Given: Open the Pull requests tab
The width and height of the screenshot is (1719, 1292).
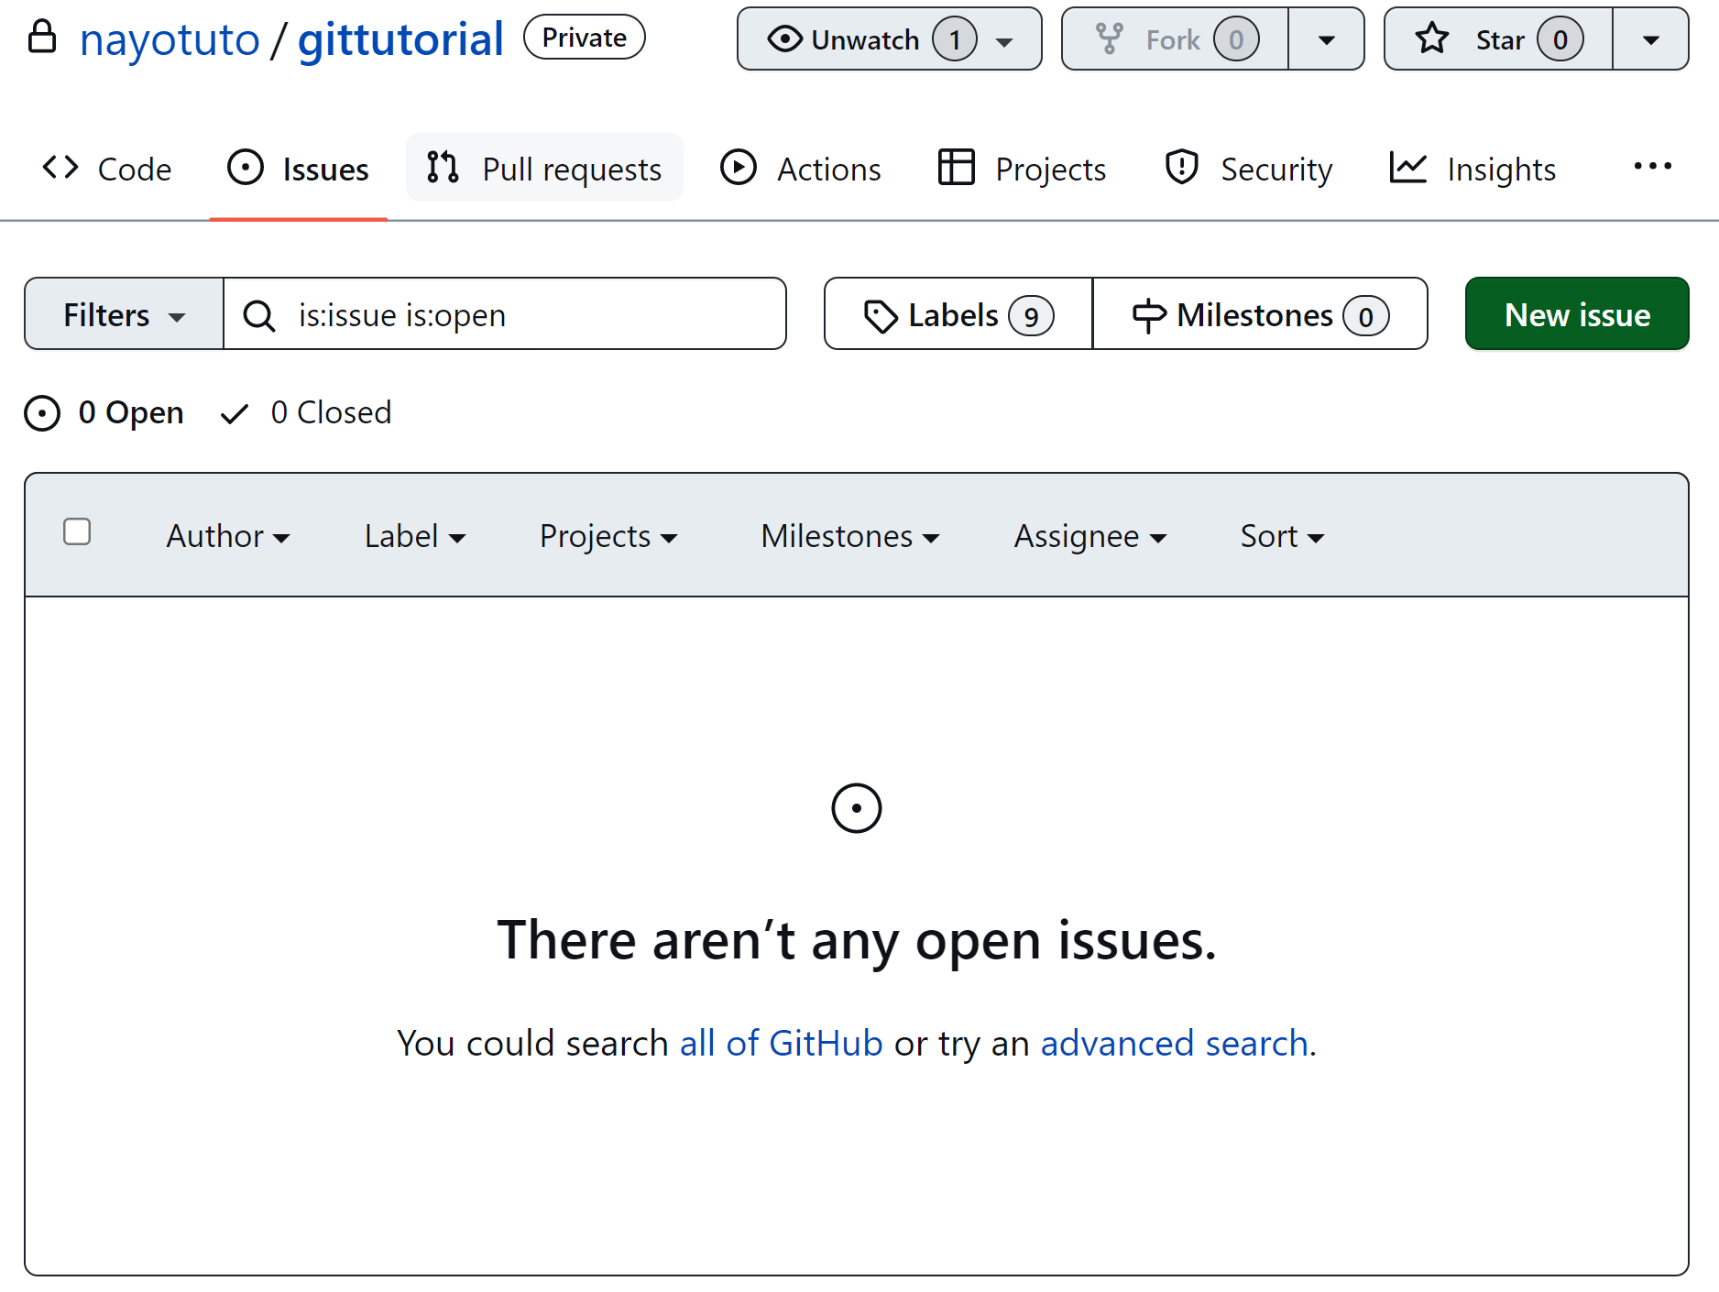Looking at the screenshot, I should [544, 169].
